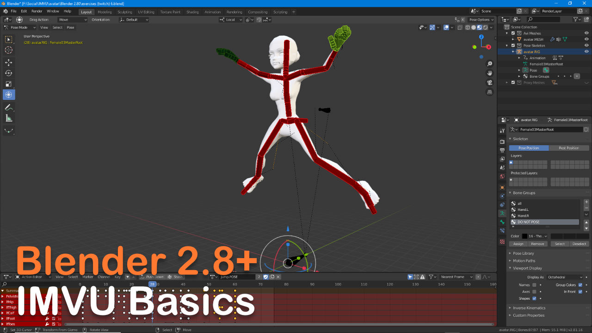The image size is (592, 333).
Task: Click the Rest Position button
Action: (569, 148)
